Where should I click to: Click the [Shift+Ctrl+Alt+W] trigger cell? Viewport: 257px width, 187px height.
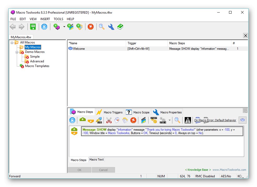(x=139, y=49)
